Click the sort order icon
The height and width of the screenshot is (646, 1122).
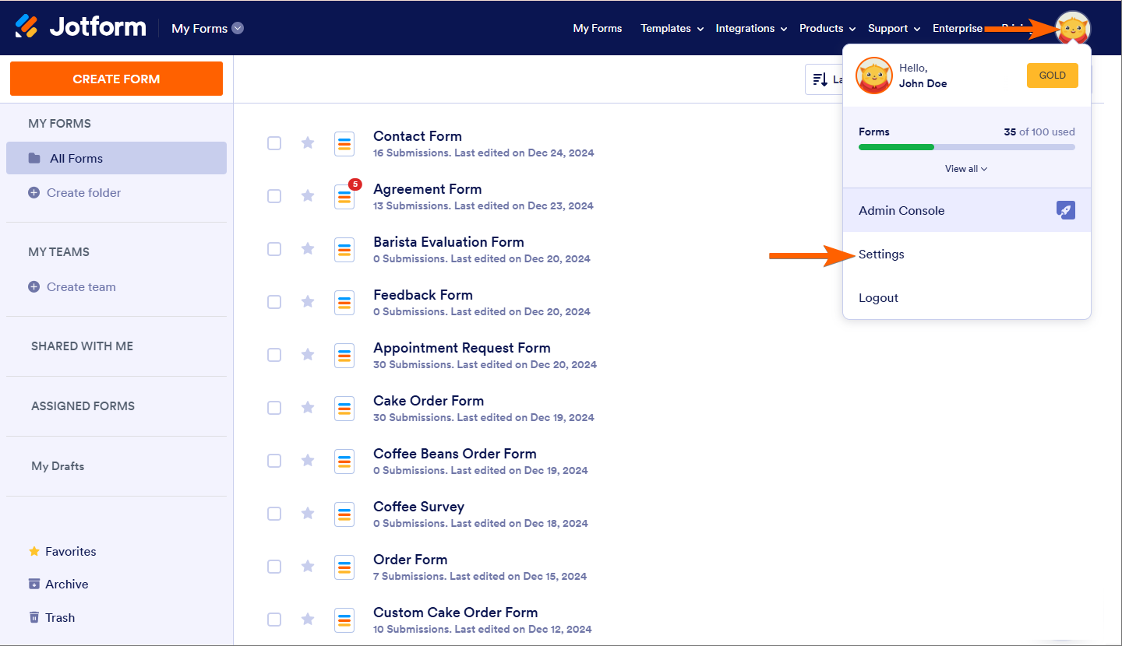820,79
